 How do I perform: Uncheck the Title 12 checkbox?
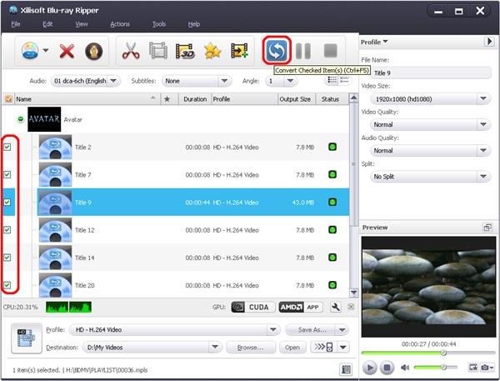7,230
